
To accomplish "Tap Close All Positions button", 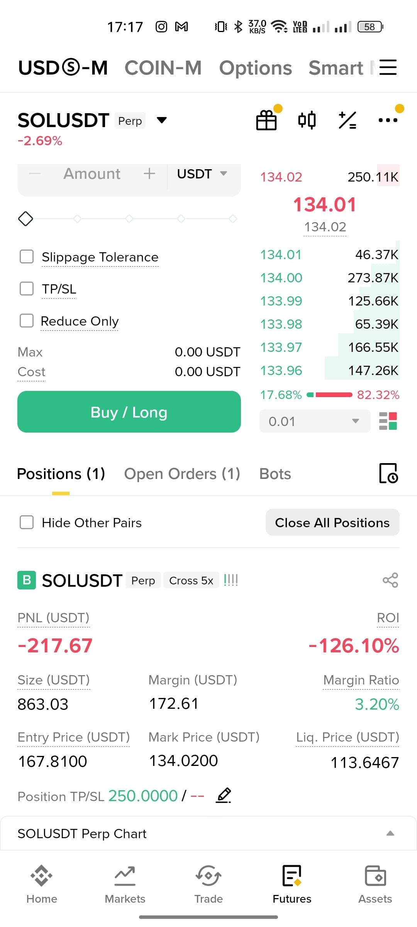I will coord(332,522).
